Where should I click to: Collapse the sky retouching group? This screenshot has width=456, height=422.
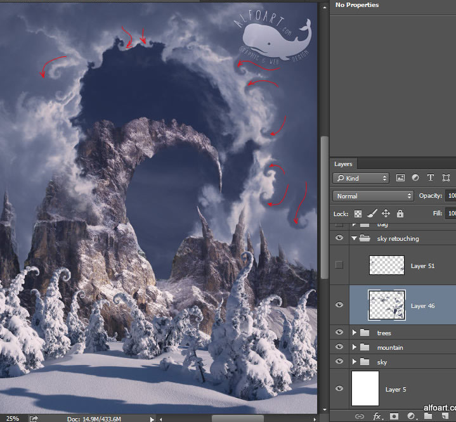click(354, 239)
